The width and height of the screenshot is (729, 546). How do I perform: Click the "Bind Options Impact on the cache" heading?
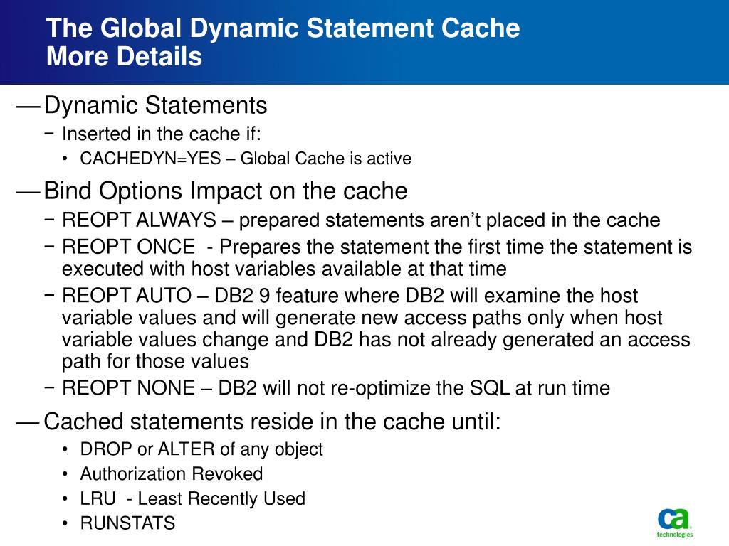pyautogui.click(x=225, y=191)
